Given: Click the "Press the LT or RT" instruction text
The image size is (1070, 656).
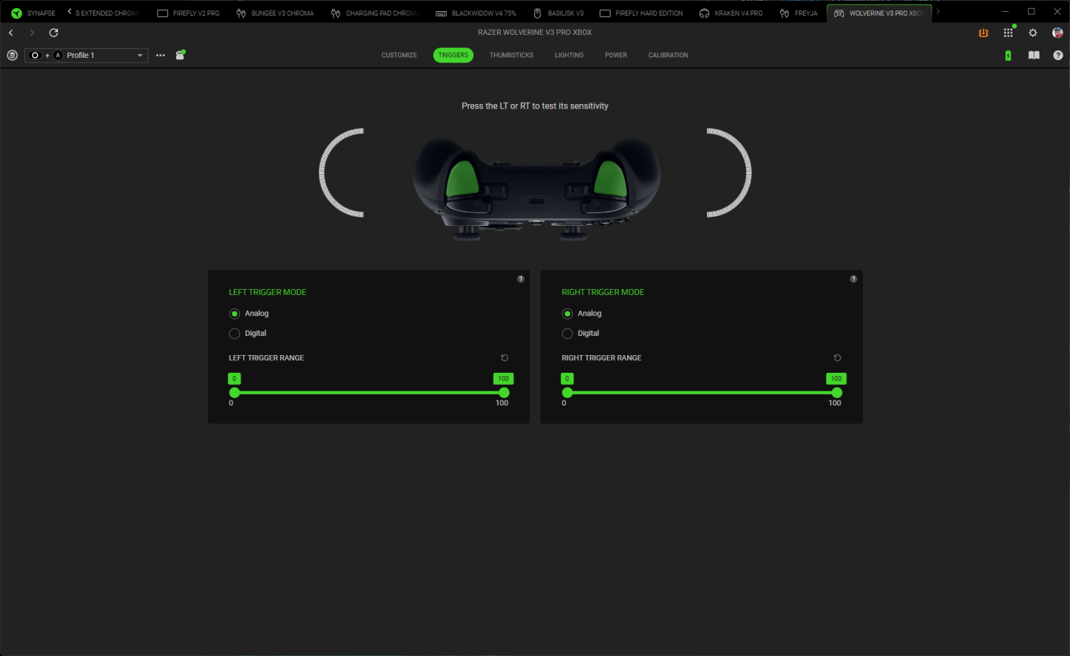Looking at the screenshot, I should click(x=535, y=106).
